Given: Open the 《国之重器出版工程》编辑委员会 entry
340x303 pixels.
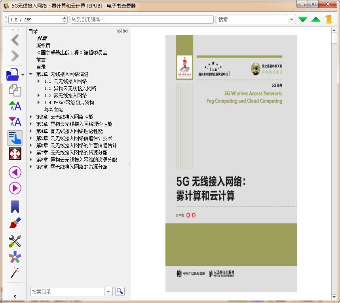Looking at the screenshot, I should (x=72, y=53).
